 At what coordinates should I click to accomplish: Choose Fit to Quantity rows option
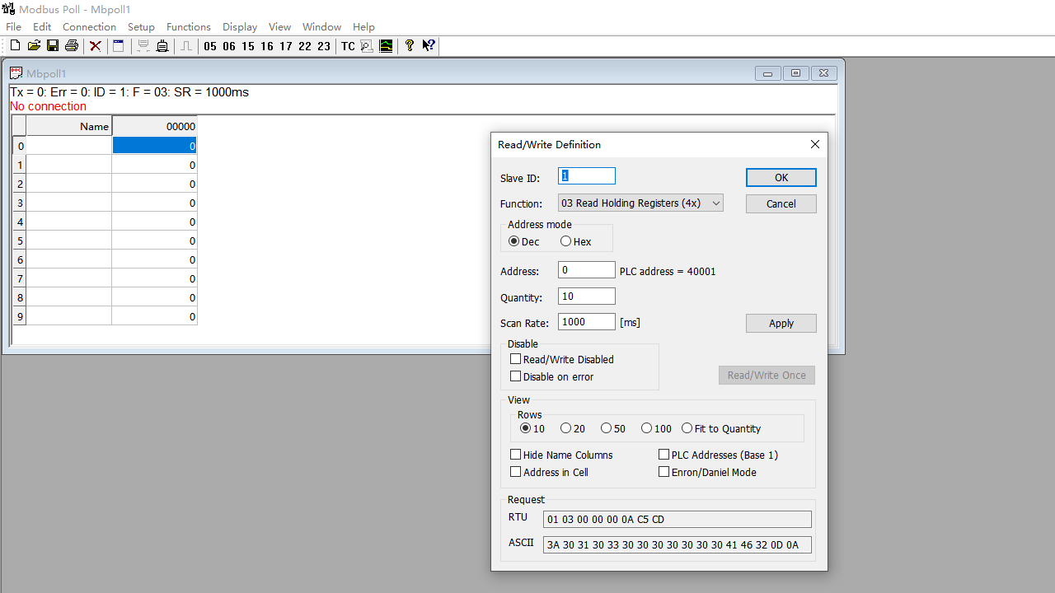click(687, 427)
